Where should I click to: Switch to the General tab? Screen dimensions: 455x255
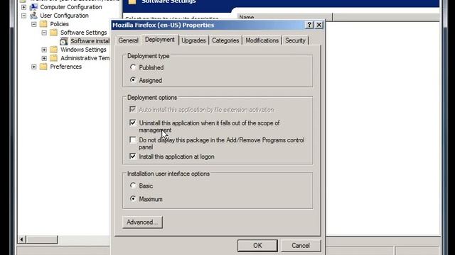(128, 40)
